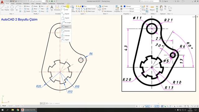Image resolution: width=199 pixels, height=112 pixels.
Task: Expand the Properties panel
Action: click(127, 14)
